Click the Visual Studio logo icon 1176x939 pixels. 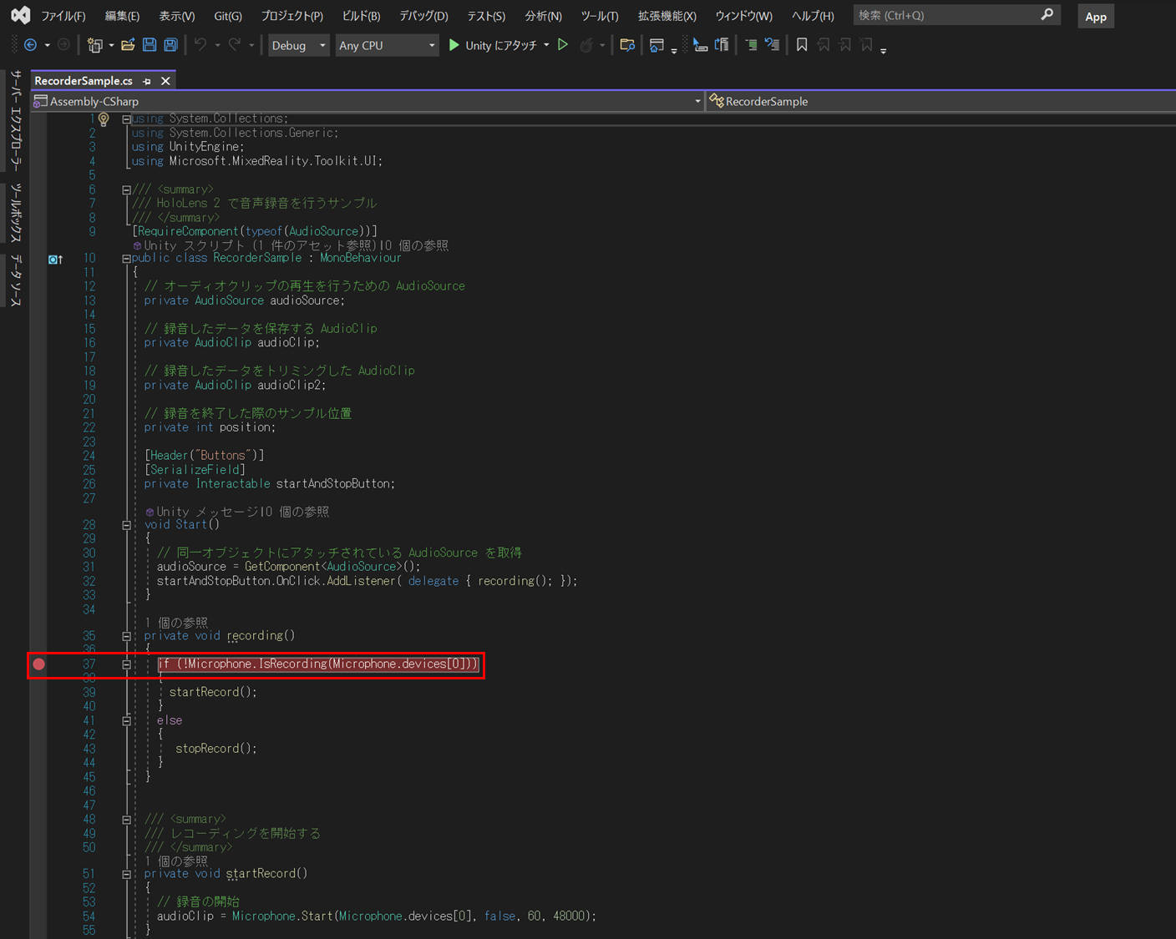[20, 15]
